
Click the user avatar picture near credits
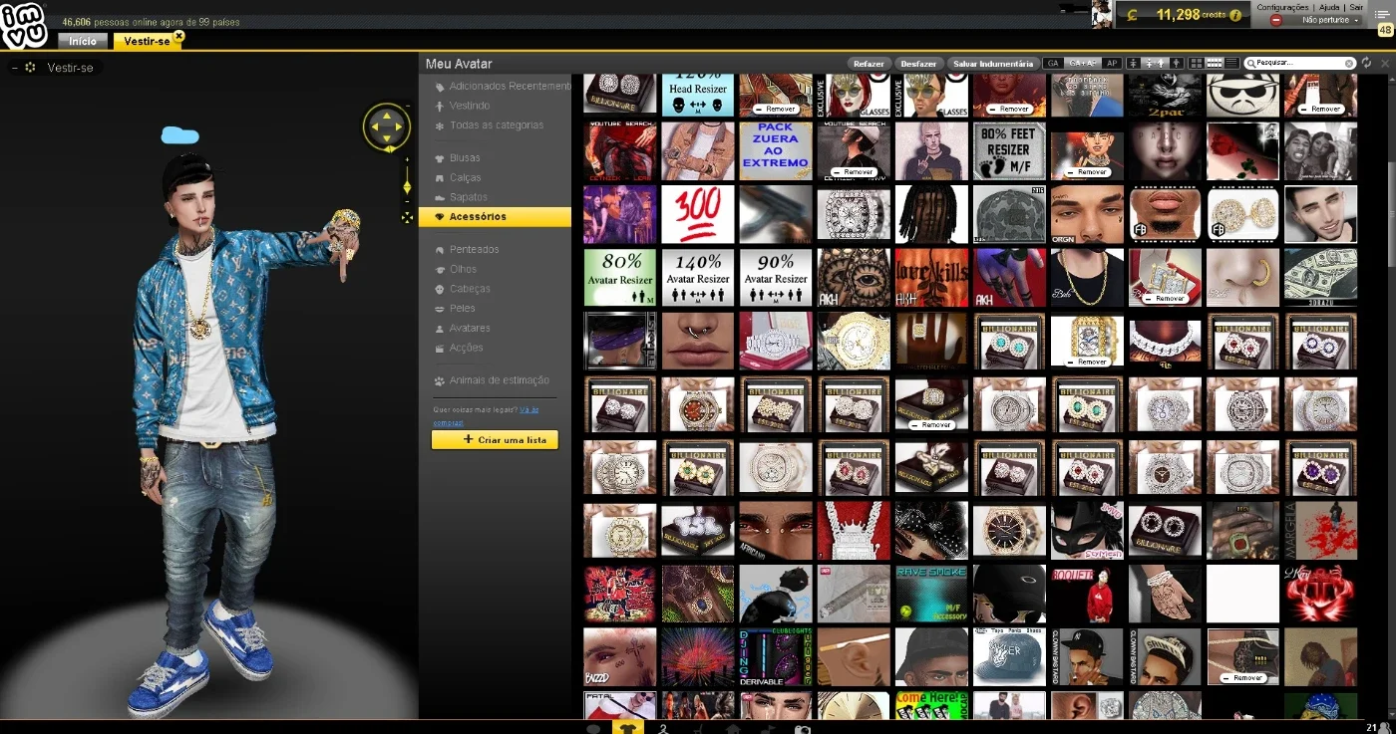[x=1102, y=14]
